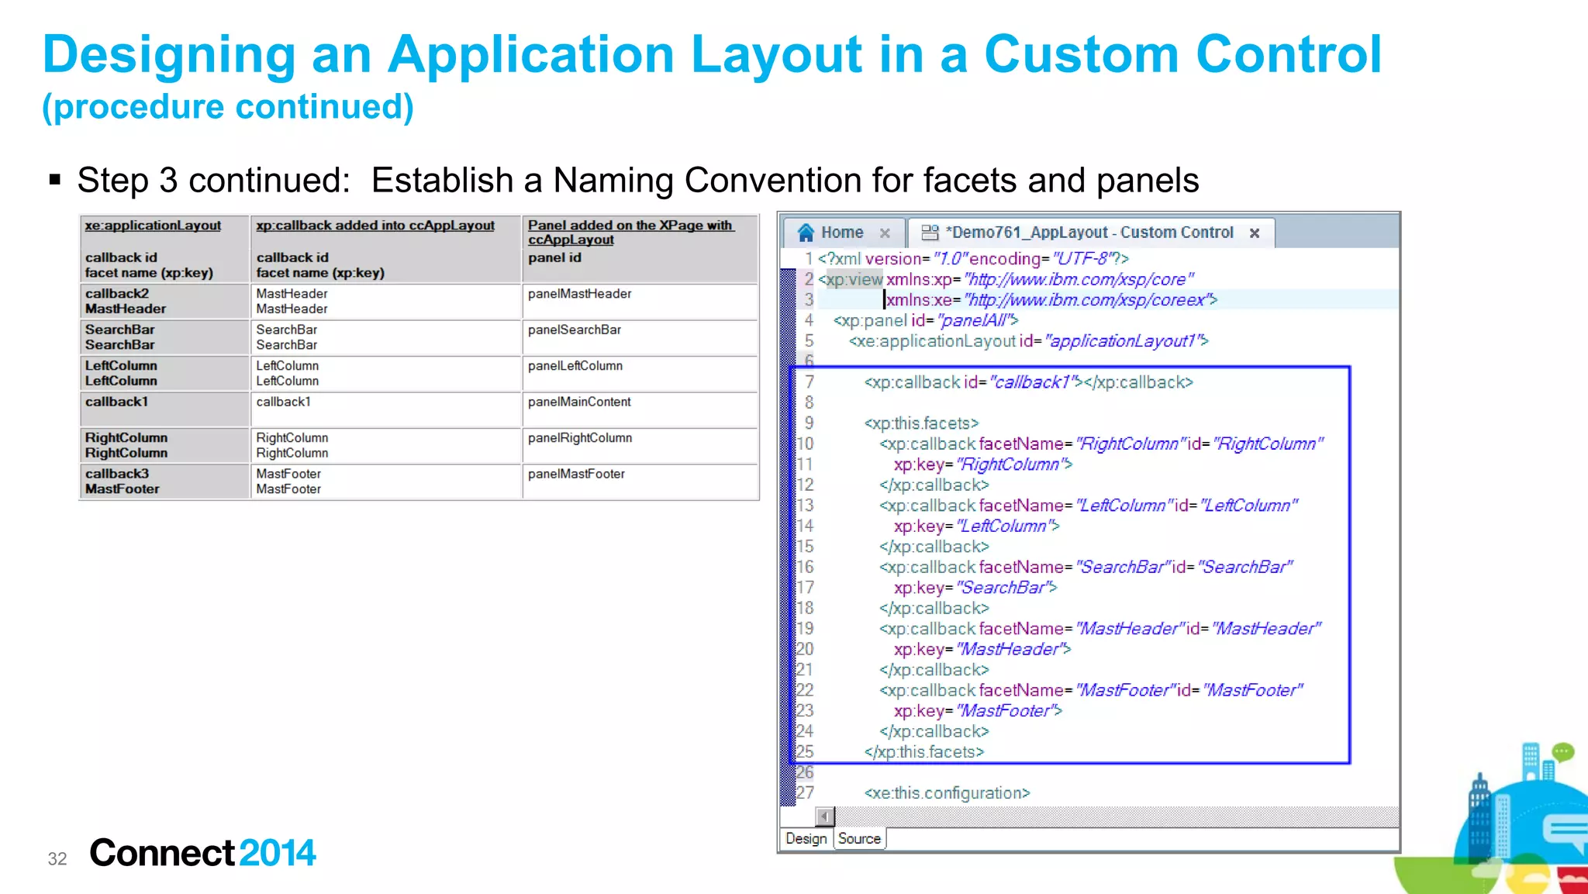Click the xe:applicationLayout source line
Image resolution: width=1588 pixels, height=894 pixels.
1028,341
